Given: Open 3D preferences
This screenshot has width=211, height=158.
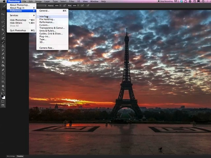Looking at the screenshot, I should click(x=52, y=42).
